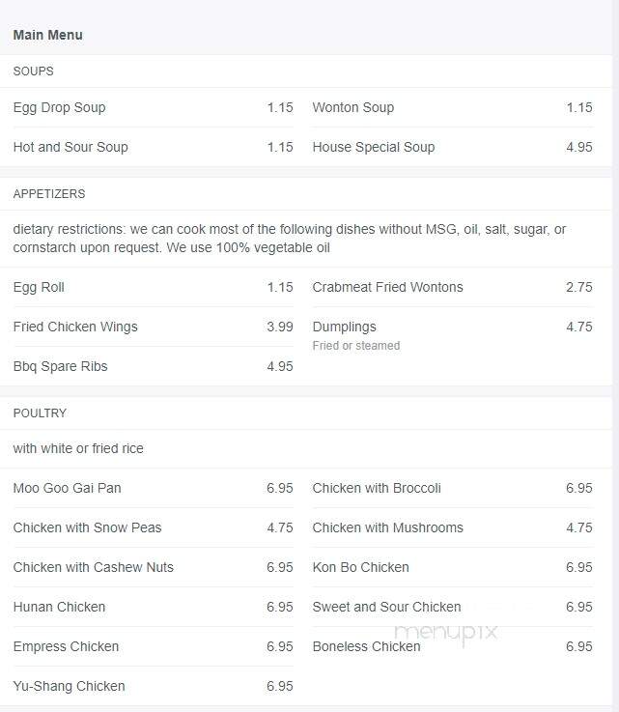Click the menupix watermark logo
This screenshot has width=619, height=712.
pyautogui.click(x=446, y=633)
